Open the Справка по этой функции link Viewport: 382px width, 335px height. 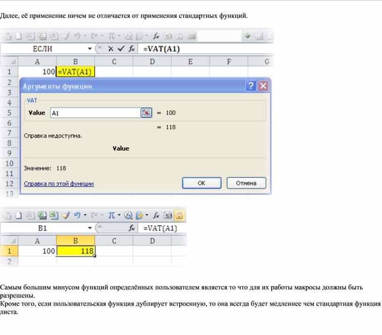click(x=59, y=184)
